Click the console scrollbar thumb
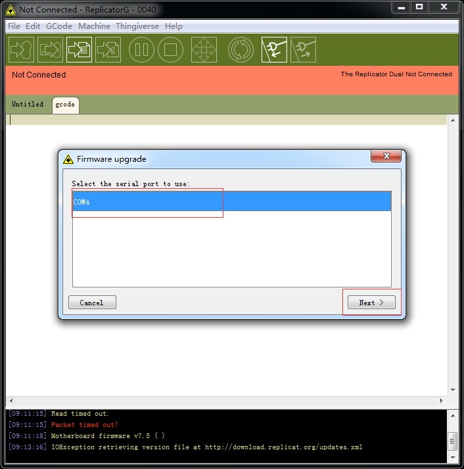 coord(453,441)
